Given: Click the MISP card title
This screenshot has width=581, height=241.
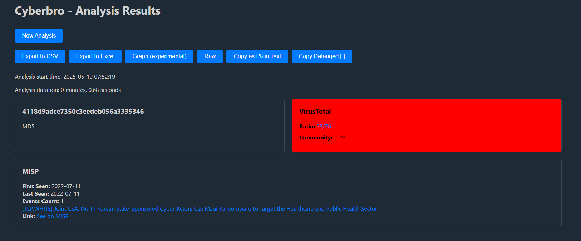Looking at the screenshot, I should (30, 172).
